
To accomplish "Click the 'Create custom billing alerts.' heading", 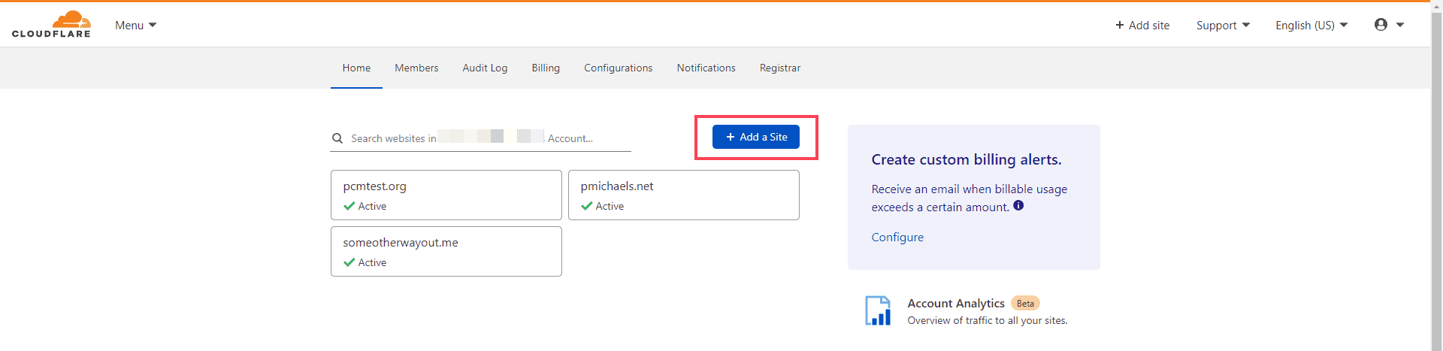I will click(x=967, y=159).
